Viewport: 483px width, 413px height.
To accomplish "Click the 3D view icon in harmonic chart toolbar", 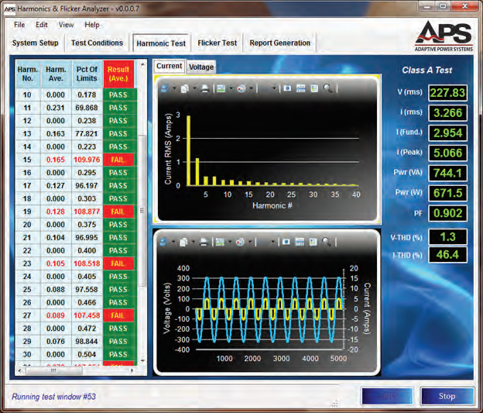I will 287,89.
